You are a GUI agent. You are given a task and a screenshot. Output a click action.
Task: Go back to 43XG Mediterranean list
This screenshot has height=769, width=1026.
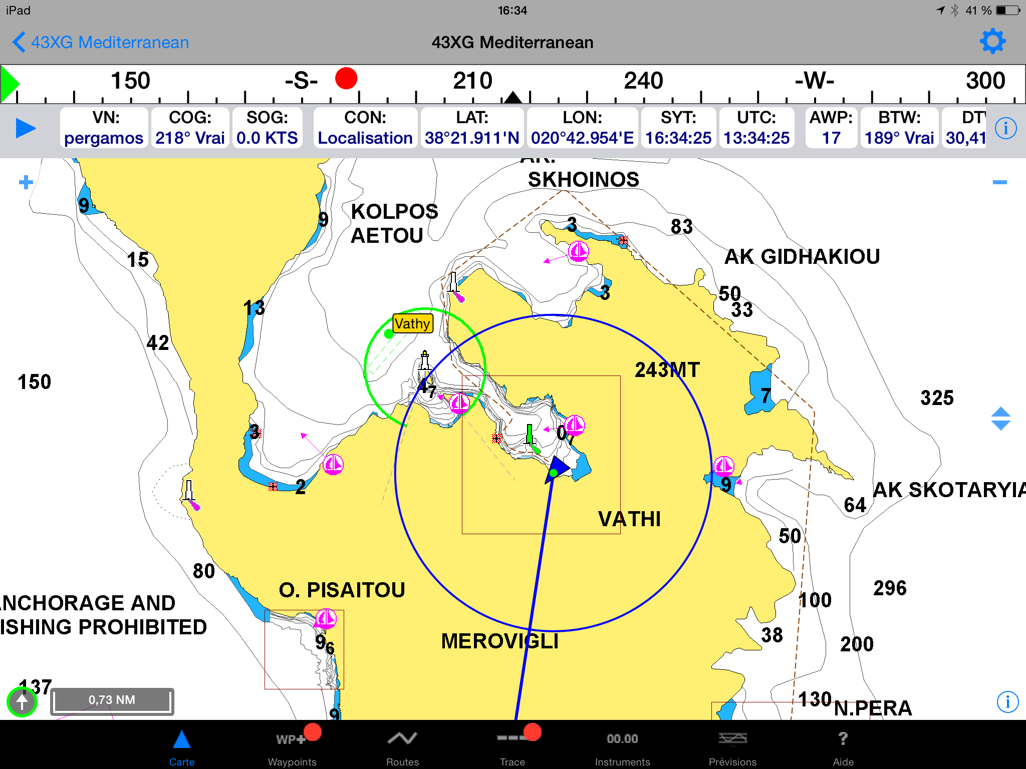point(100,42)
